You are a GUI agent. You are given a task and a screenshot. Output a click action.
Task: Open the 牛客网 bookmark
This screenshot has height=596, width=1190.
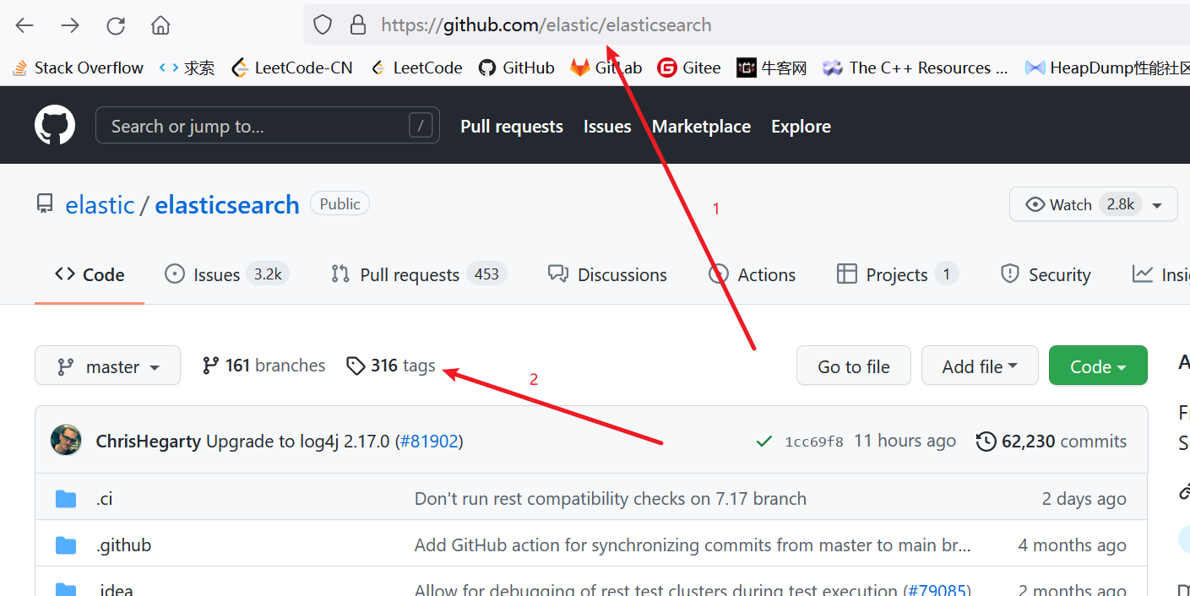click(x=772, y=68)
